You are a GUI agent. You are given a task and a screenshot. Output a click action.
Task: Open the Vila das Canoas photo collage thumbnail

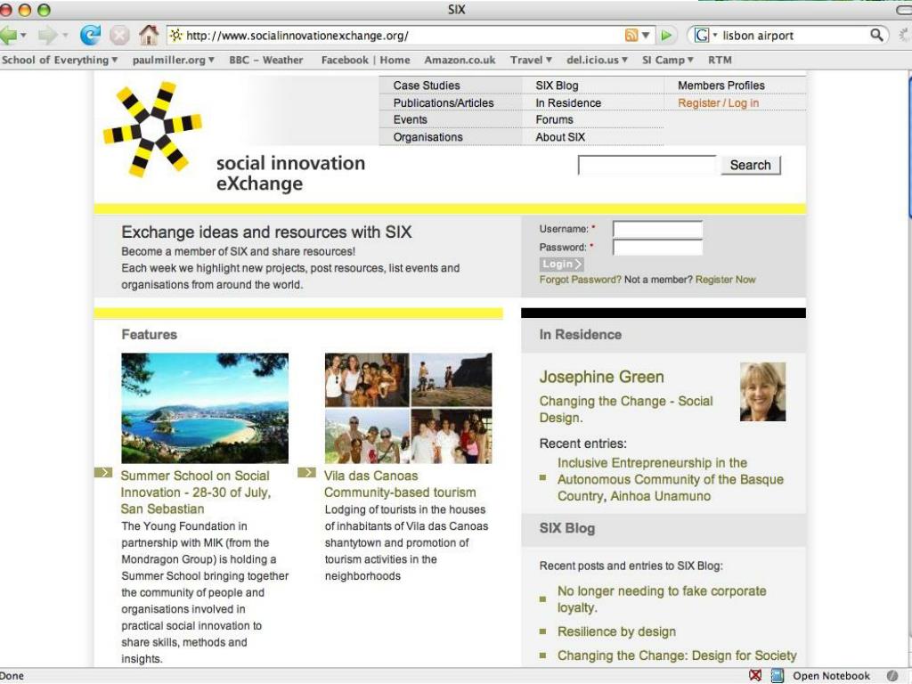(408, 408)
